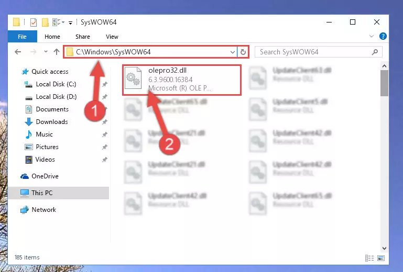Click the vertical scrollbar thumb
Viewport: 403px width, 272px height.
(x=384, y=83)
